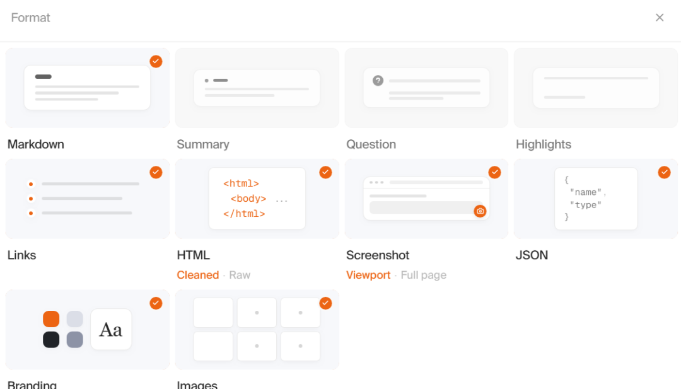Image resolution: width=681 pixels, height=389 pixels.
Task: Click the camera icon in Screenshot preview
Action: (x=480, y=211)
